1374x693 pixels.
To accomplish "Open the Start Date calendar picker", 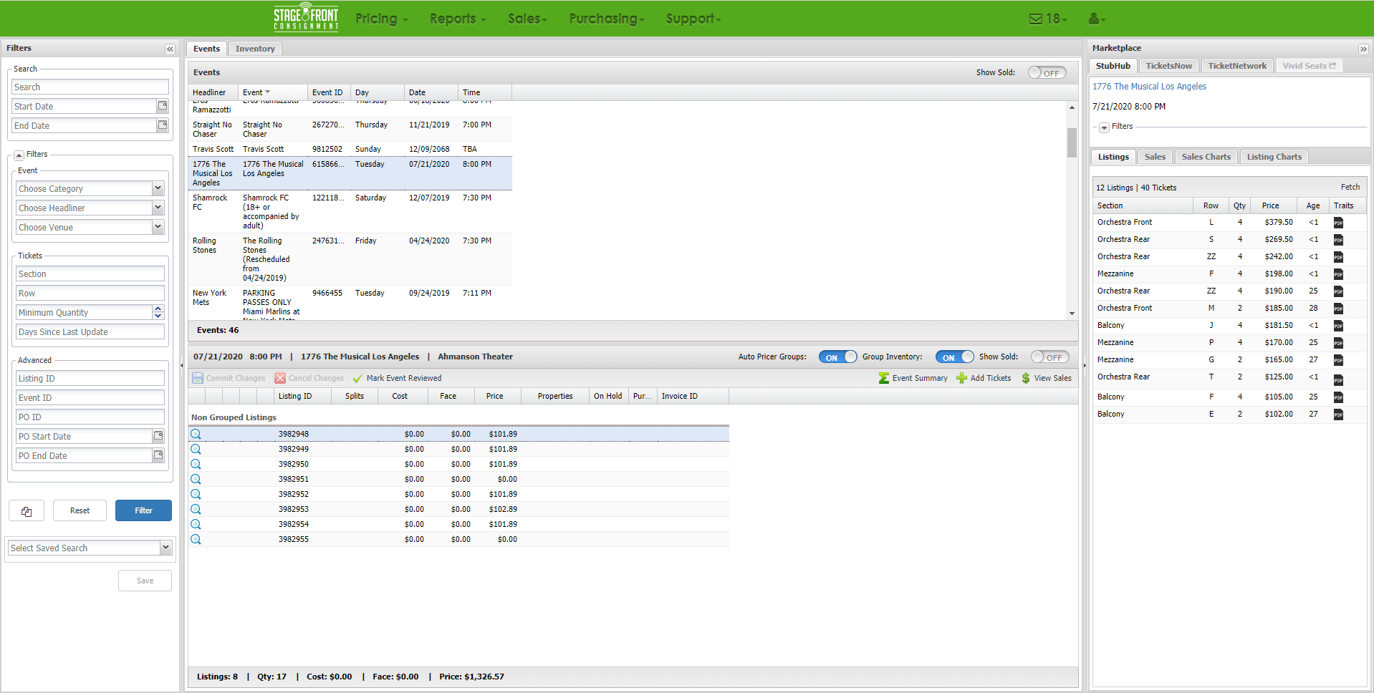I will coord(163,106).
